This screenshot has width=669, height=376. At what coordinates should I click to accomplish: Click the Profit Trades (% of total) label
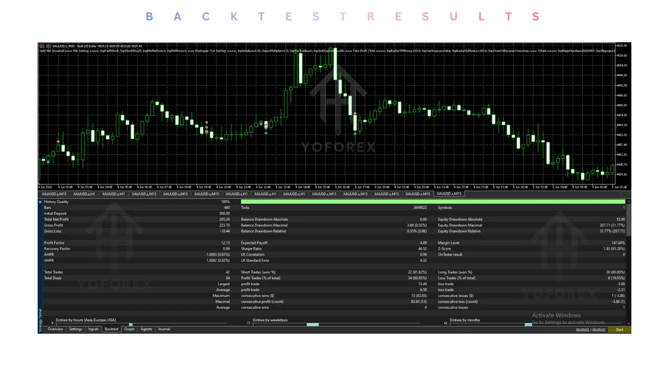260,278
